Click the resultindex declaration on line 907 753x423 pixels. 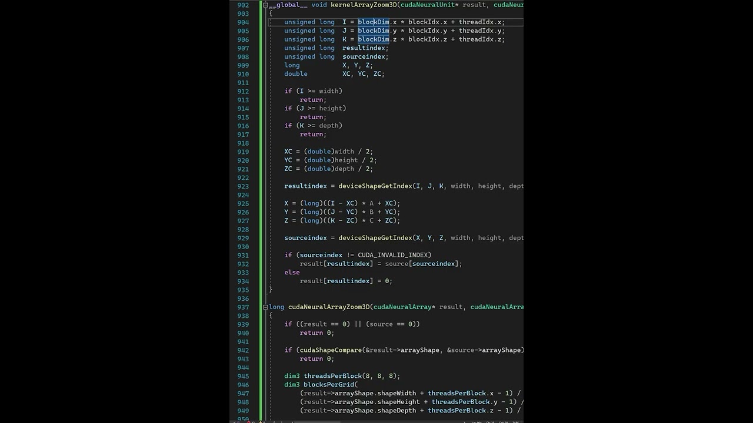click(364, 48)
